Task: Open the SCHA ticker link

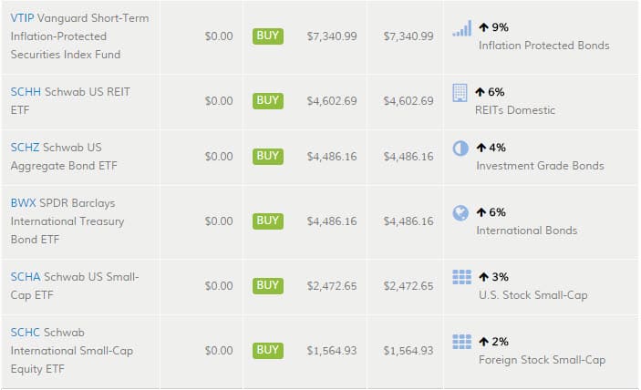Action: (26, 277)
